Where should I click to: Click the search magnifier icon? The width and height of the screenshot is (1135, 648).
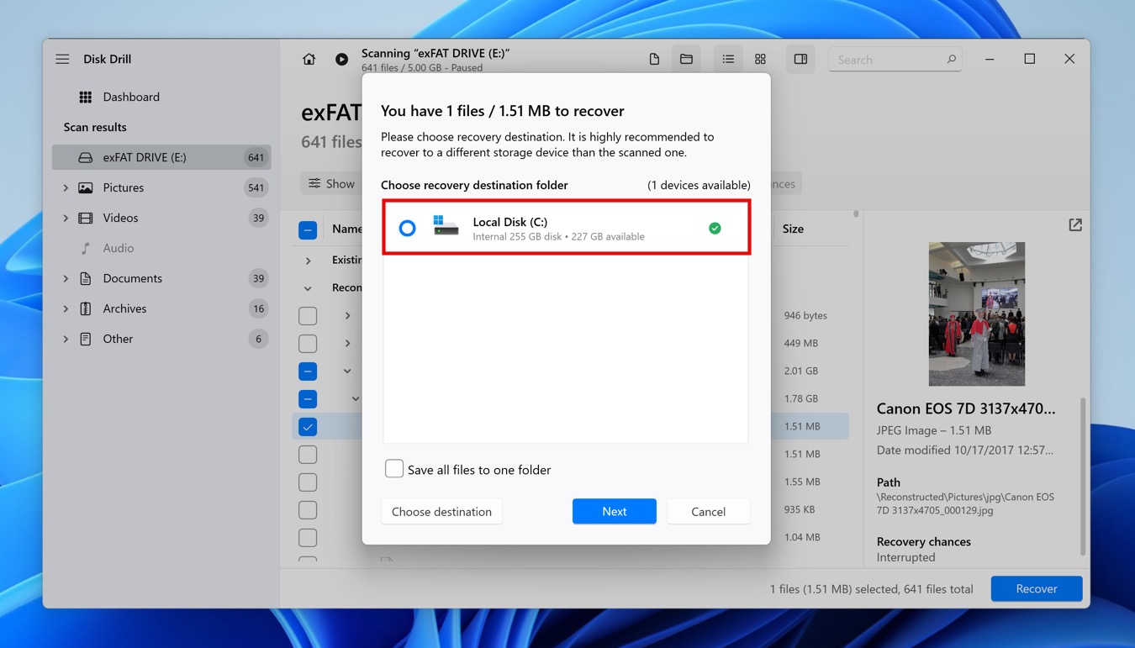pyautogui.click(x=951, y=60)
